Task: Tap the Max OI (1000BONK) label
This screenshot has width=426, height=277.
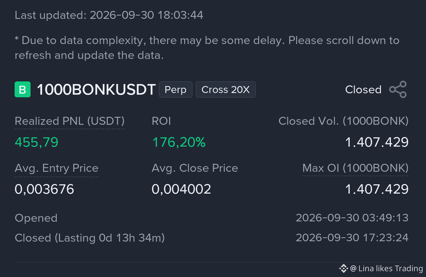Action: [x=355, y=168]
